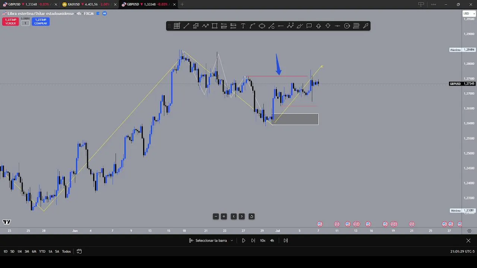Screen dimensions: 477x268
Task: Play the bar replay
Action: pyautogui.click(x=244, y=240)
